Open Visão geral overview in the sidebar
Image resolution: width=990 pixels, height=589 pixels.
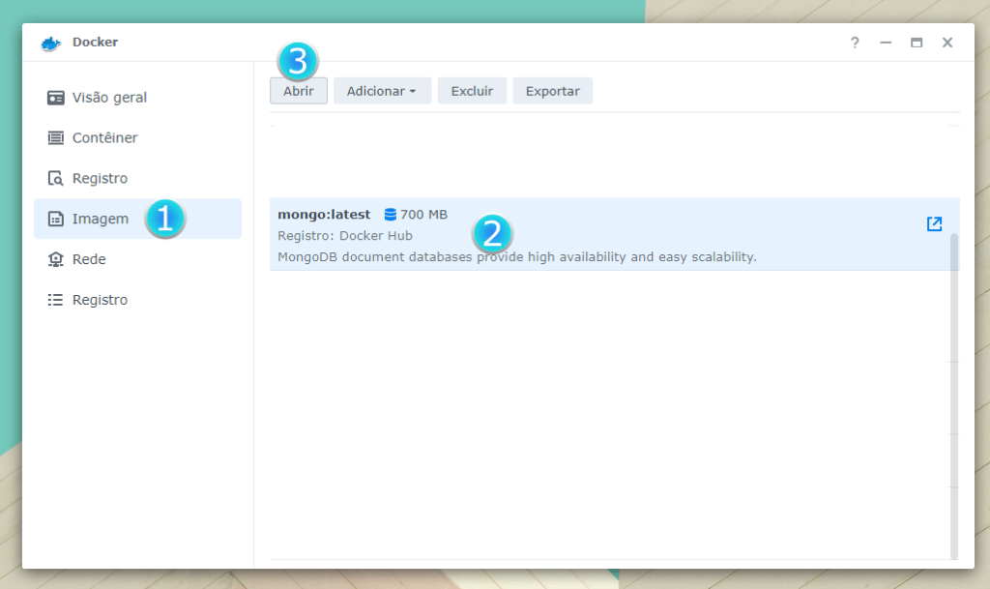coord(108,98)
